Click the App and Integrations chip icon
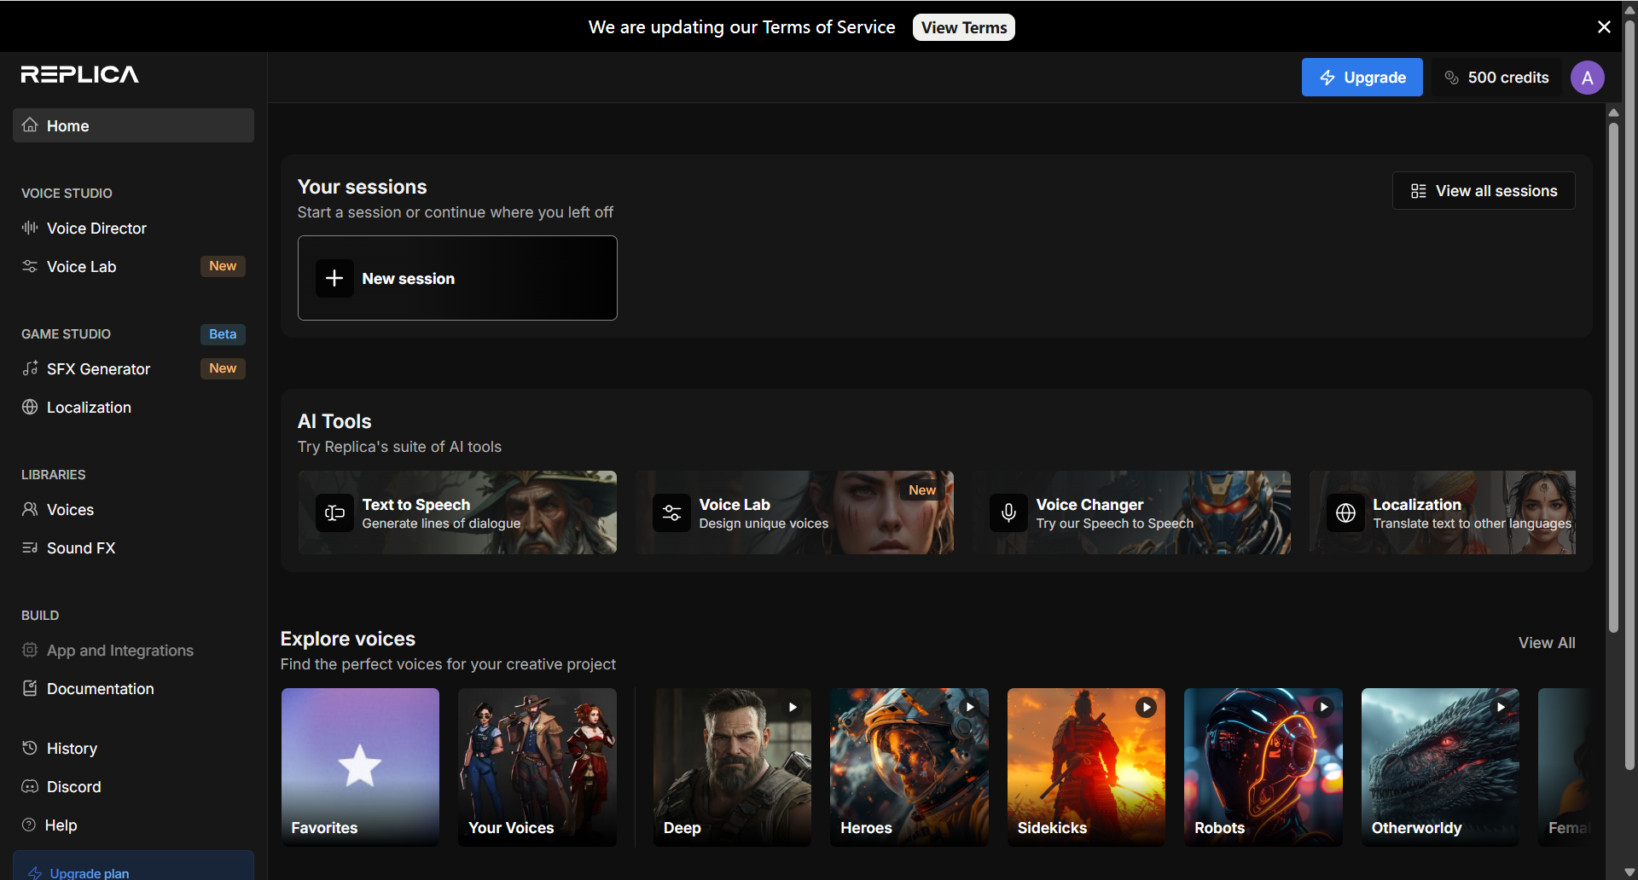Image resolution: width=1638 pixels, height=880 pixels. [30, 650]
